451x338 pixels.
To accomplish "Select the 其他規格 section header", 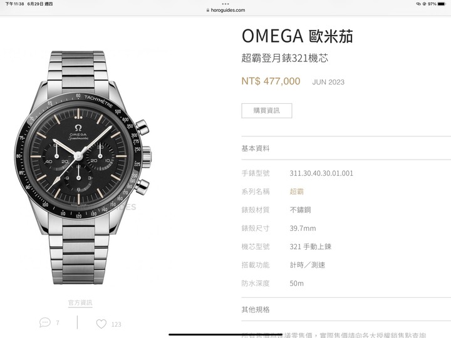I will 256,310.
